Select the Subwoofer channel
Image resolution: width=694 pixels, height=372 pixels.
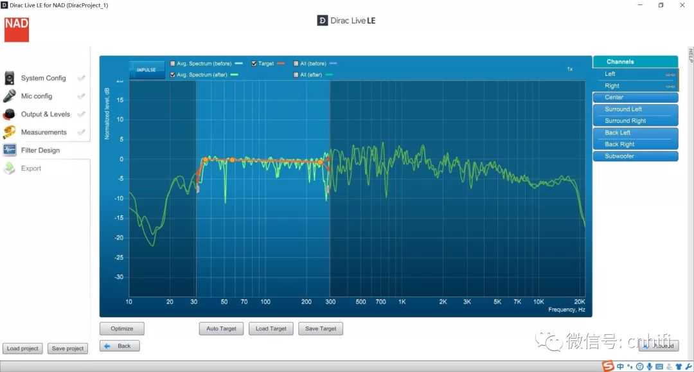635,156
